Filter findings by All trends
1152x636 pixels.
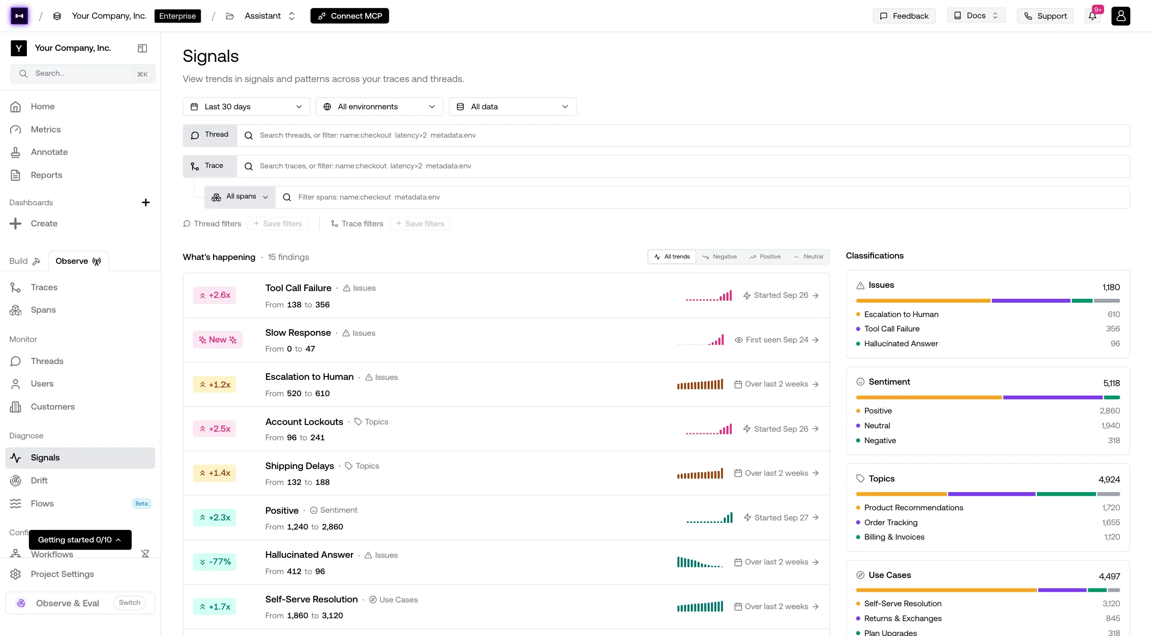tap(672, 257)
